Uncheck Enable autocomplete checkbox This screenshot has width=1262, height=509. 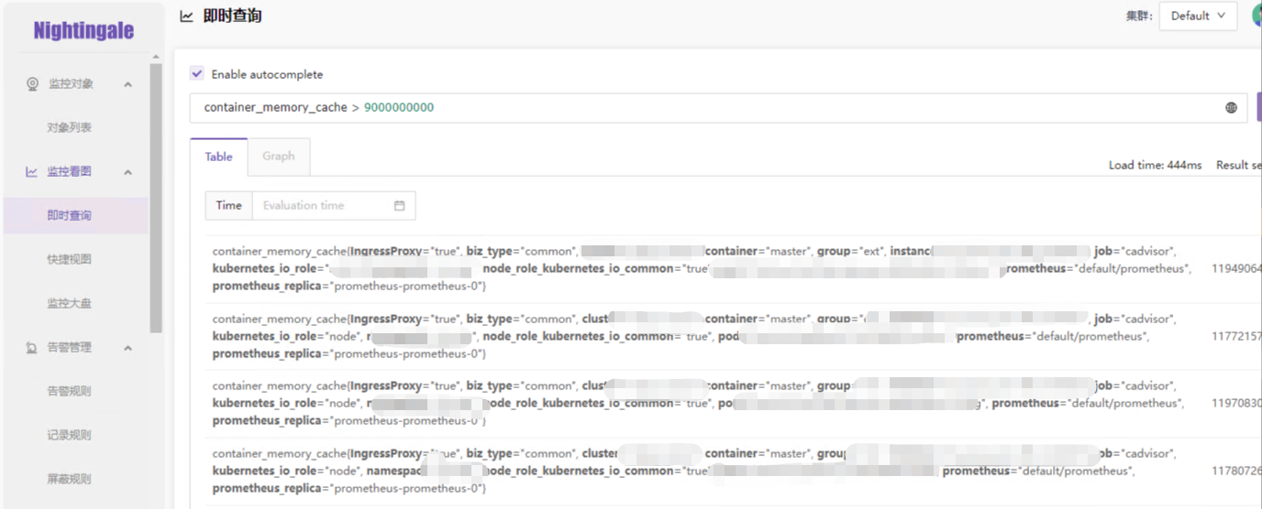(196, 74)
